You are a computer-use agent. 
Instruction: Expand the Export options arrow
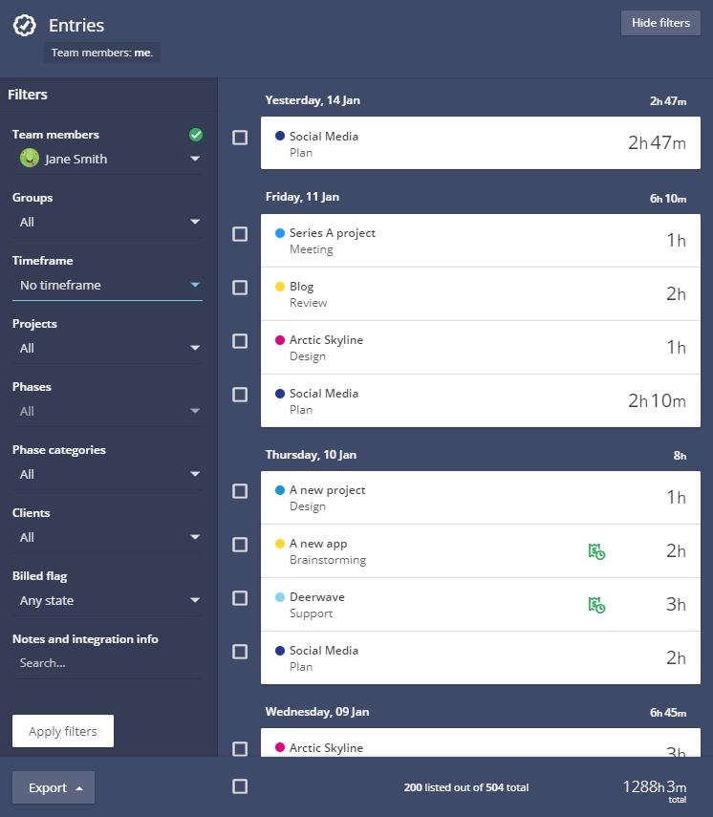78,787
